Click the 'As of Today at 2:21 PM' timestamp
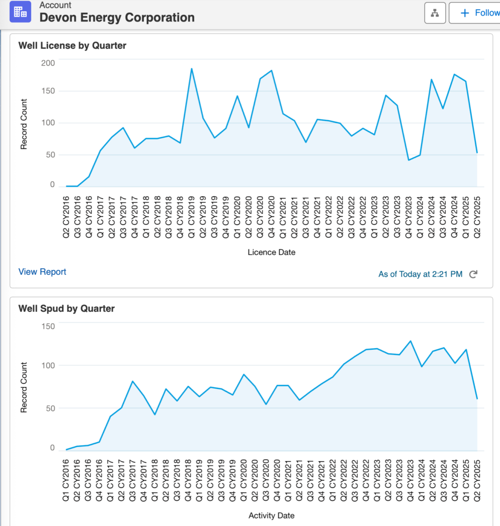Viewport: 500px width, 526px height. (x=420, y=274)
